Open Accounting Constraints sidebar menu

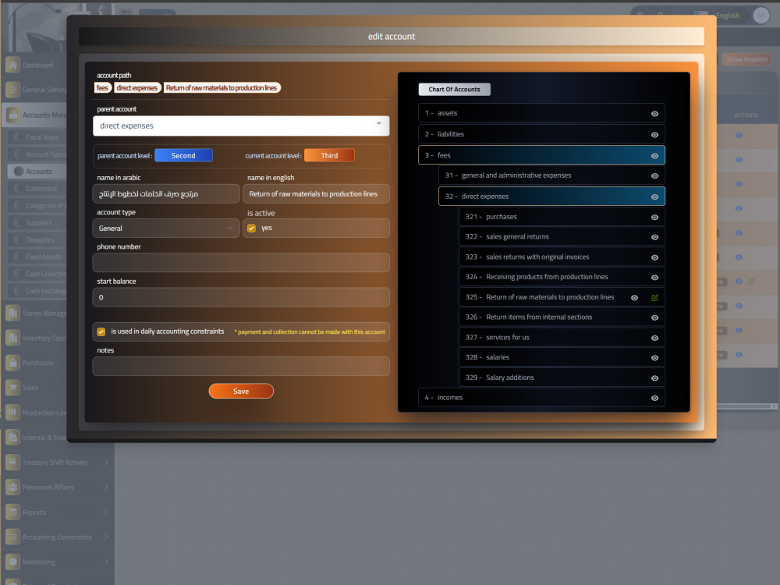(x=57, y=537)
